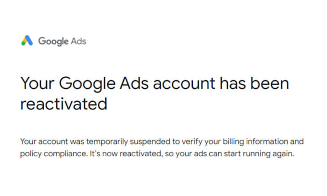Screen dimensions: 327x196
Task: Click the blue bar of the Ads logo
Action: [29, 40]
